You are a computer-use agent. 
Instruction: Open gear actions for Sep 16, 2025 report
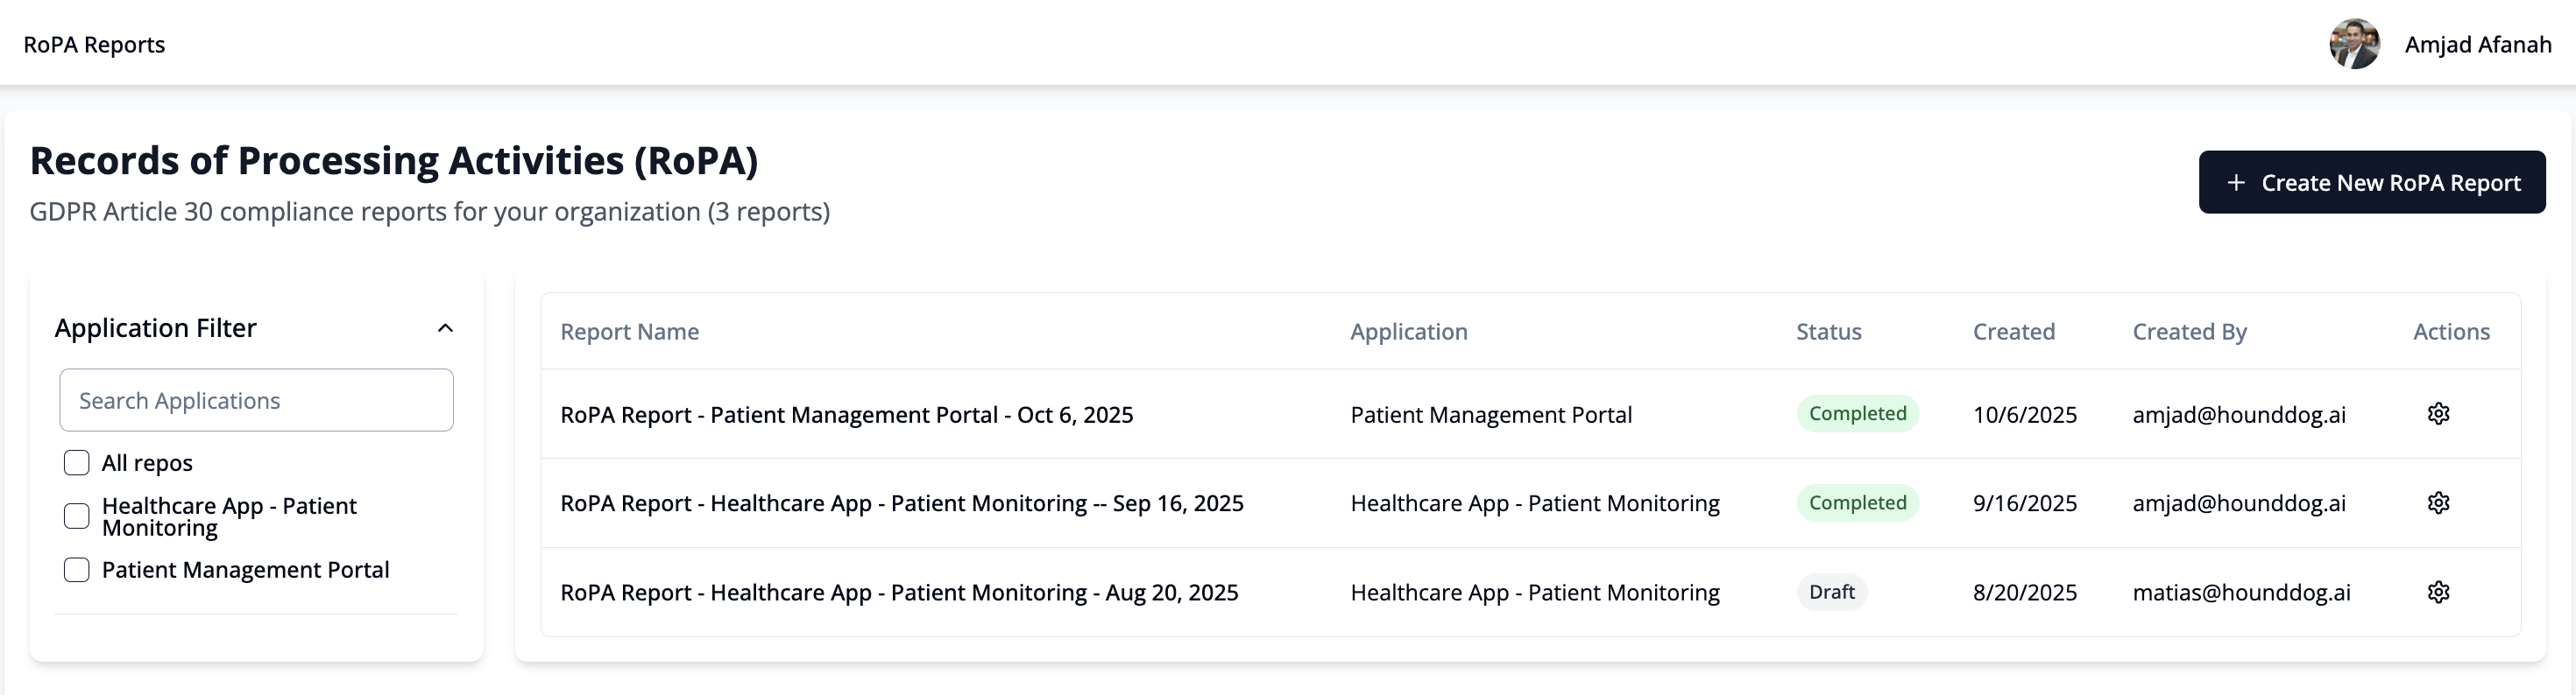(x=2438, y=503)
